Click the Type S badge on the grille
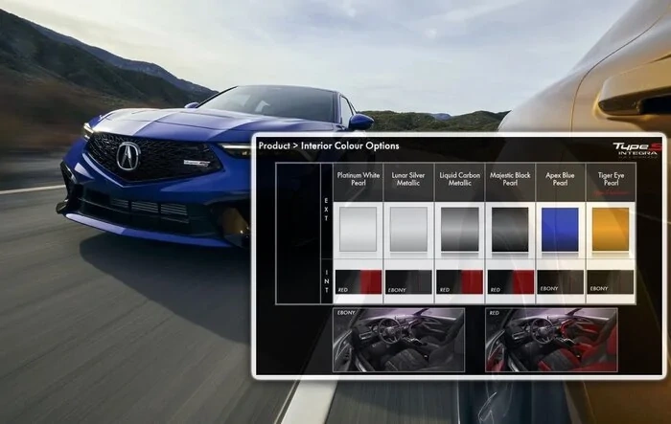 197,163
